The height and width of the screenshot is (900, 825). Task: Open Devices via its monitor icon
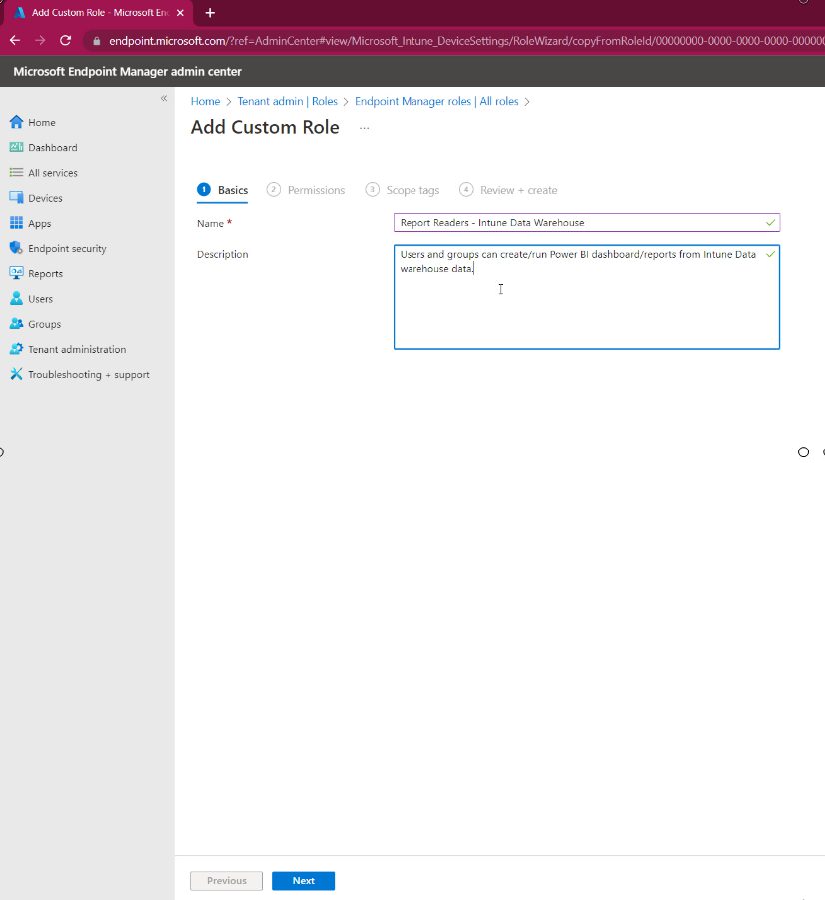[16, 198]
